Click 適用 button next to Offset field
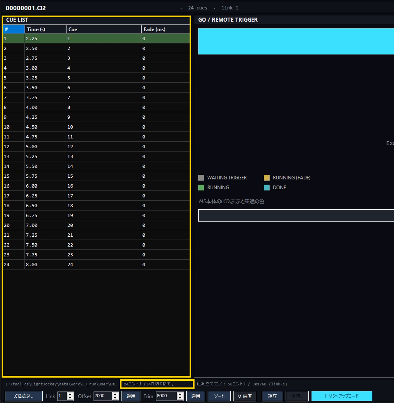This screenshot has height=403, width=394. tap(131, 396)
